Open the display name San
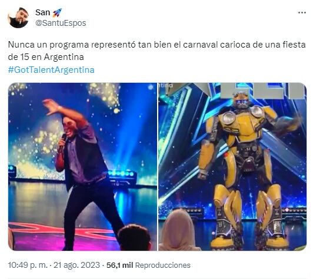This screenshot has width=313, height=279. tap(43, 12)
